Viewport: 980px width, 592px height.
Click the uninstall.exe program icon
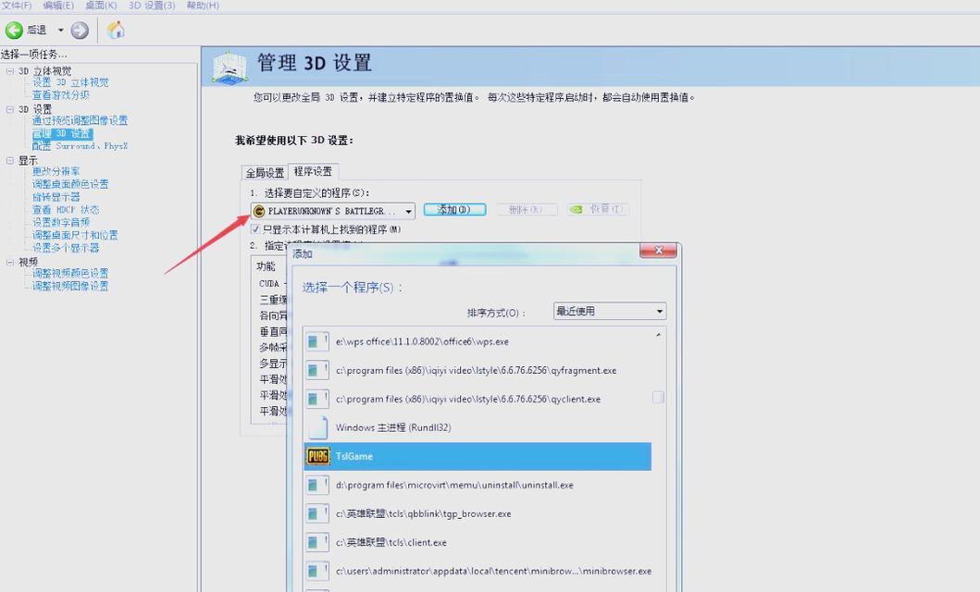[x=317, y=486]
